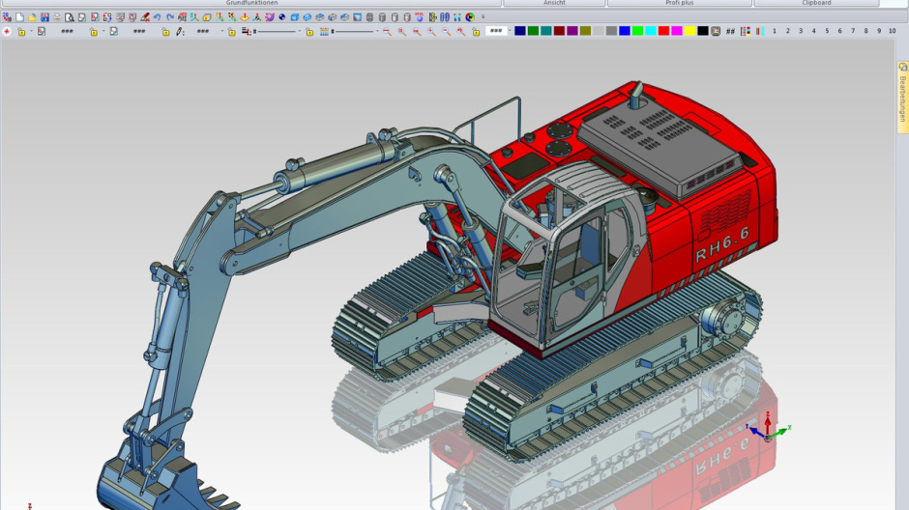This screenshot has width=909, height=510.
Task: Select layer number 5
Action: [x=827, y=32]
